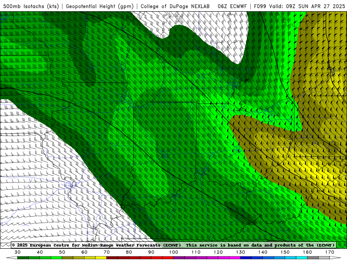Click the purple swatch right after 100
Viewport: 347px width, 260px height.
(x=179, y=257)
